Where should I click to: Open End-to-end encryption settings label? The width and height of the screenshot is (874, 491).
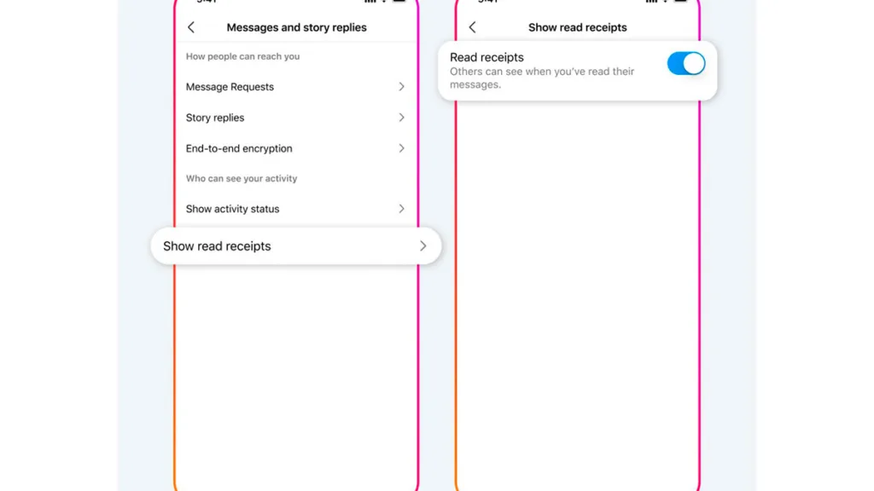tap(239, 148)
